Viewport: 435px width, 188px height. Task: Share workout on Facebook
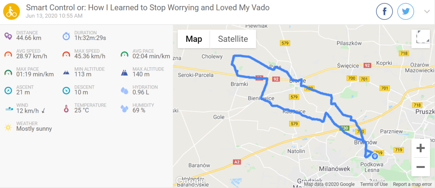coord(384,12)
